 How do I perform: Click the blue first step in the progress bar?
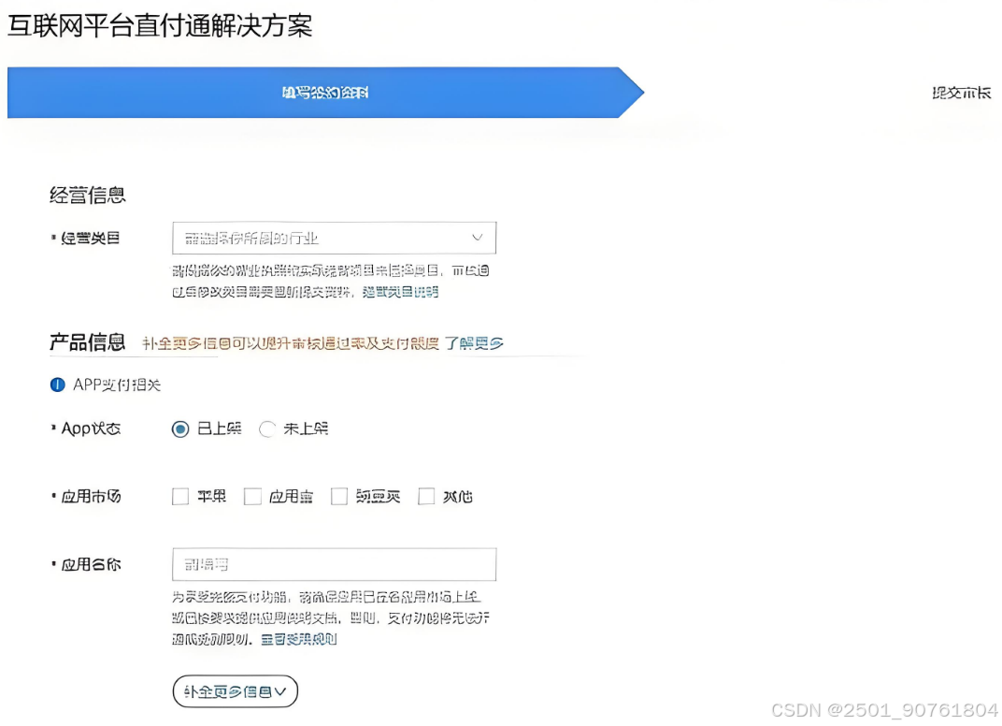(325, 93)
